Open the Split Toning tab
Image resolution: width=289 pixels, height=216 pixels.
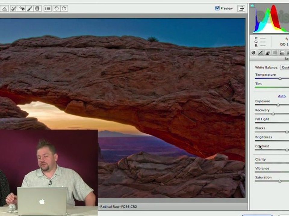tap(282, 53)
